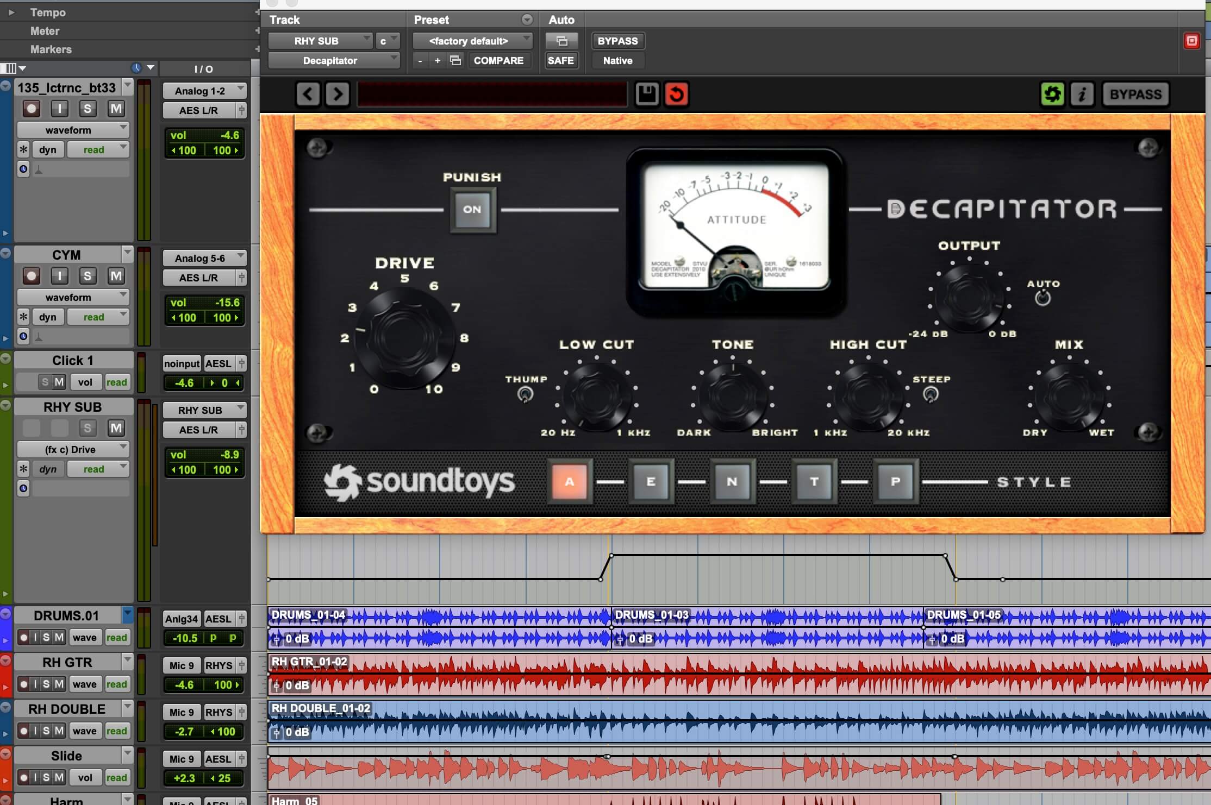Open CYM track name dropdown arrow
Screen dimensions: 1211x805
pos(127,253)
